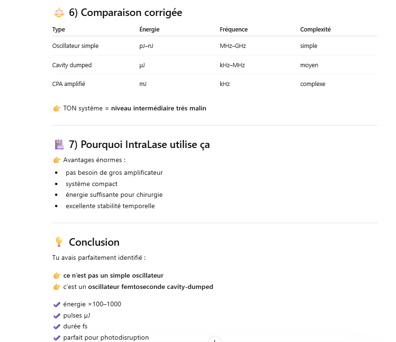Click the scroll-to-bottom arrow button
396x342 pixels.
tap(214, 340)
